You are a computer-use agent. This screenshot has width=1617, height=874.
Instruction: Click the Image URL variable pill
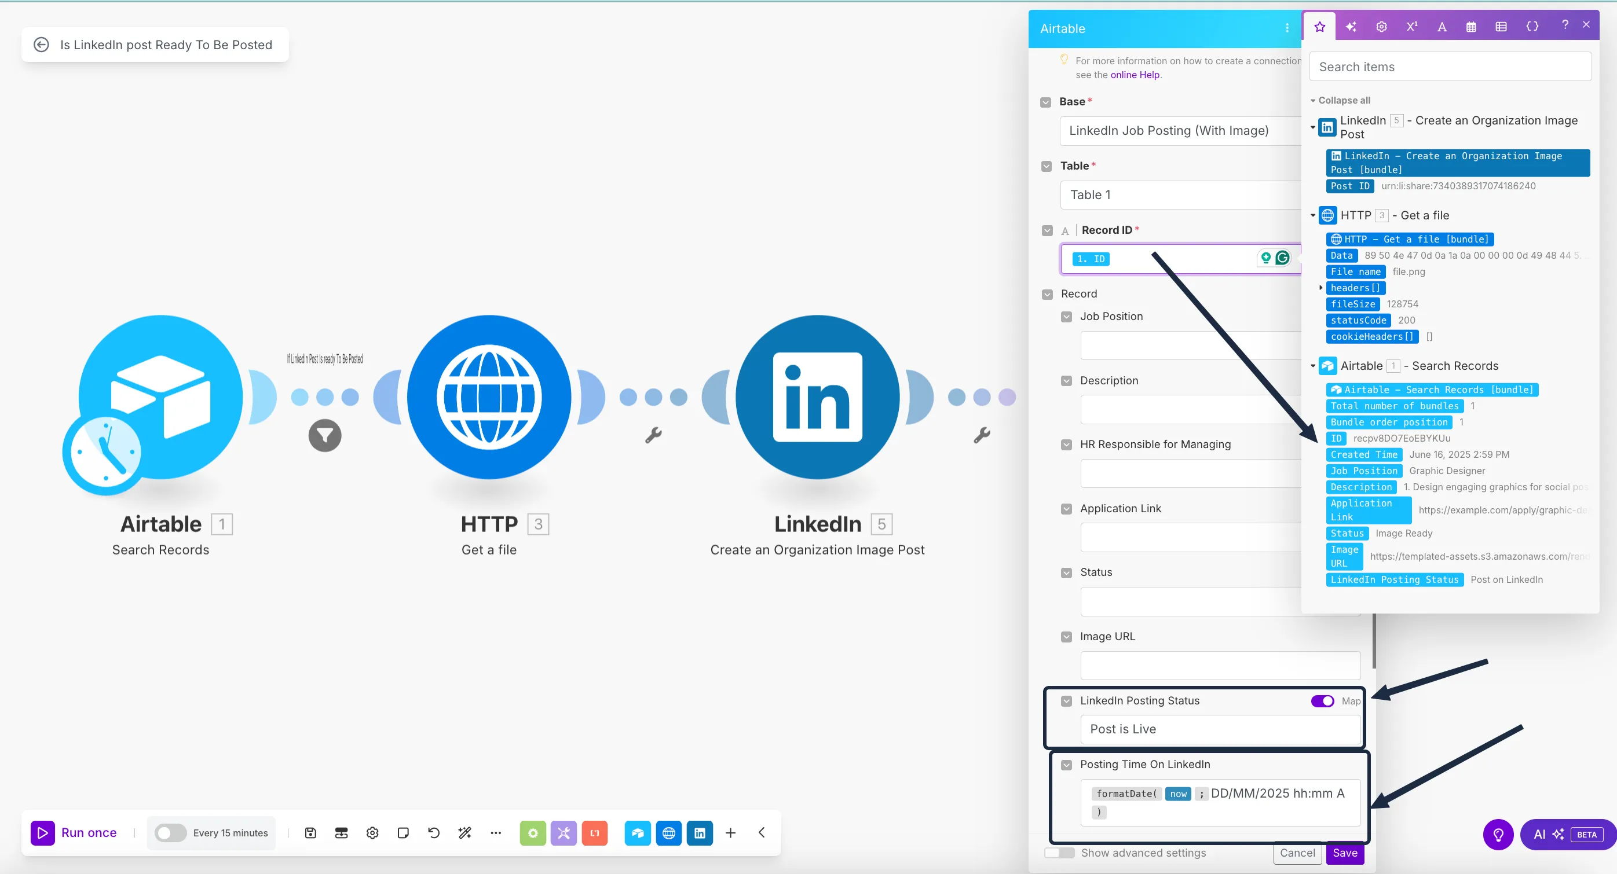1344,557
